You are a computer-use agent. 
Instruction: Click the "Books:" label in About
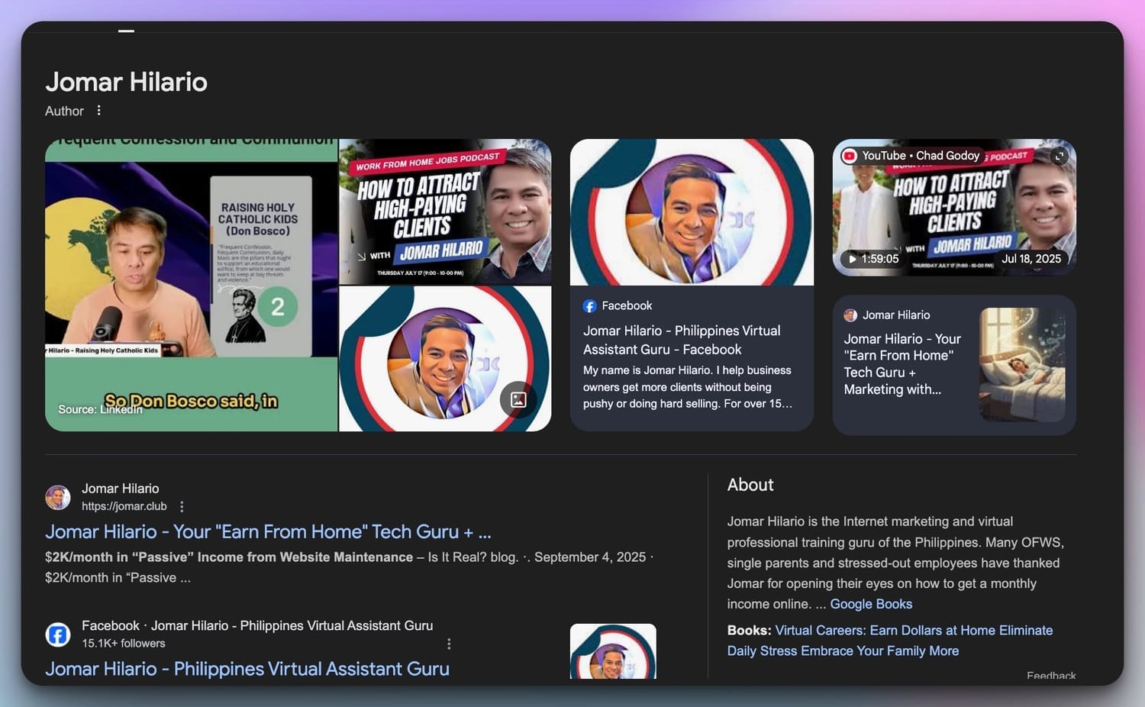coord(750,631)
